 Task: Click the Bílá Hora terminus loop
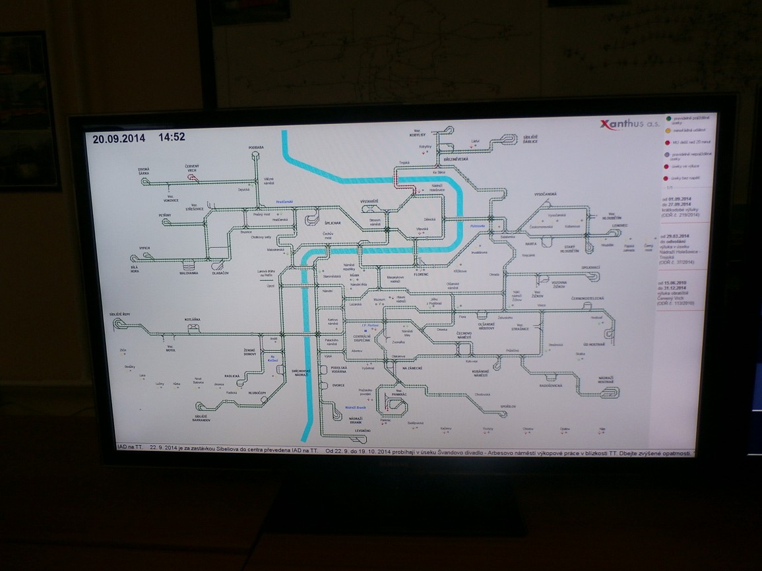(135, 258)
